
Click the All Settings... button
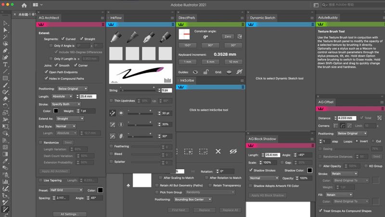point(70,214)
